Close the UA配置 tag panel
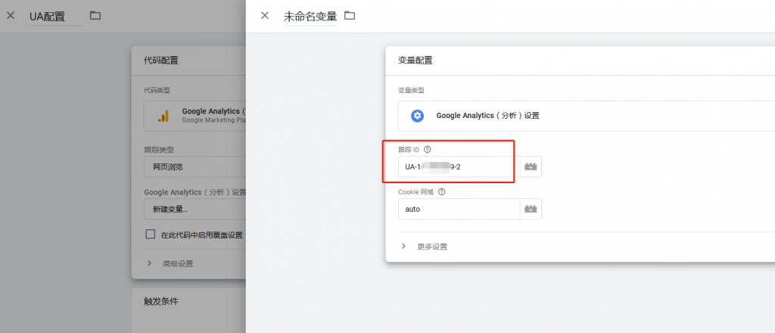775x333 pixels. coord(11,15)
